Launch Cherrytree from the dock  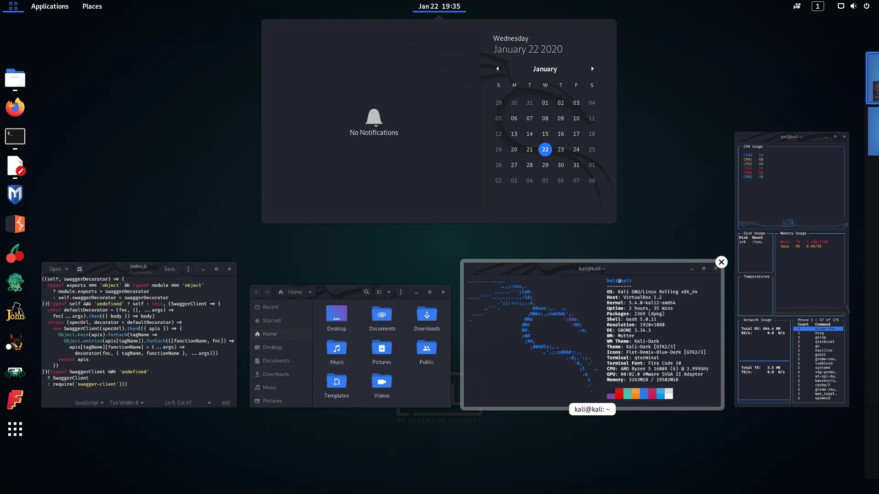(15, 253)
